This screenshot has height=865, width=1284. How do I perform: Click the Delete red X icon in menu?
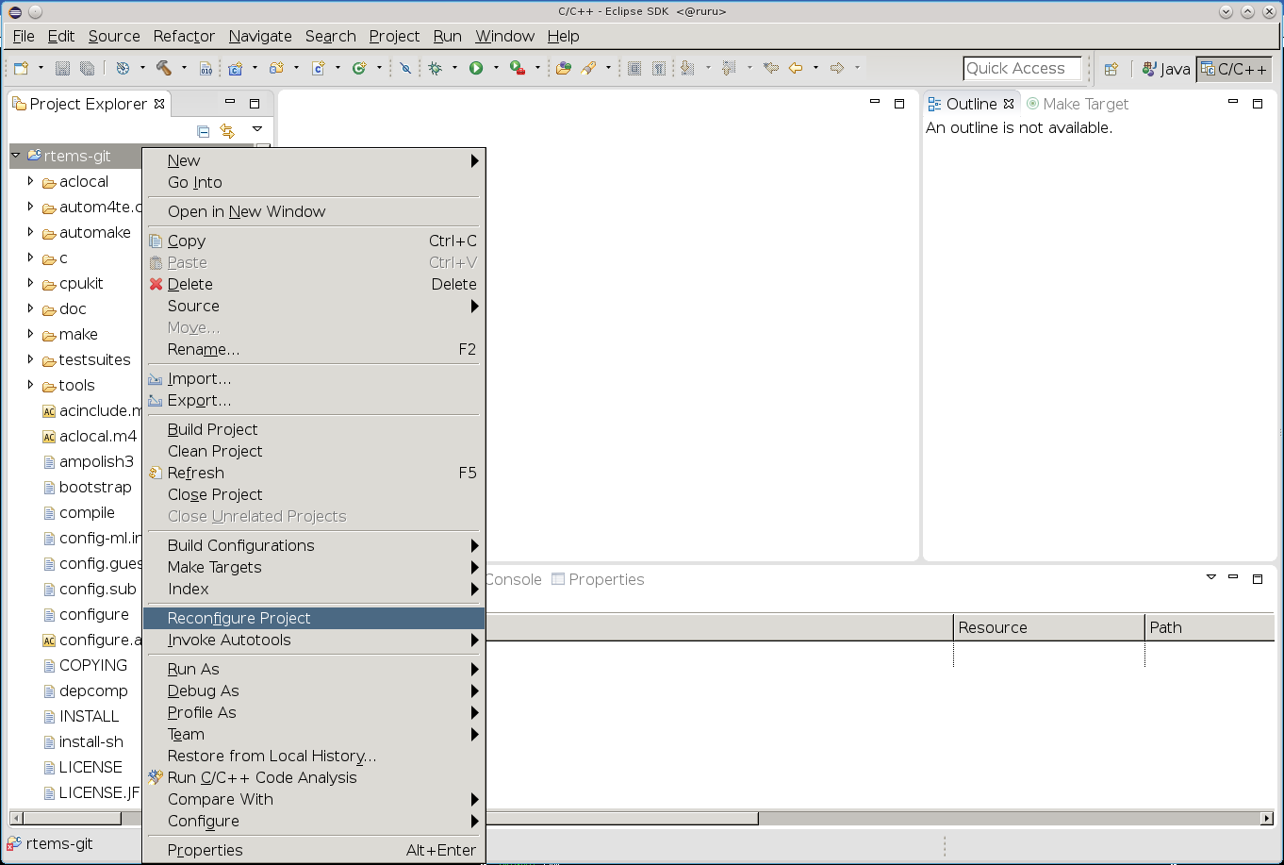point(156,284)
